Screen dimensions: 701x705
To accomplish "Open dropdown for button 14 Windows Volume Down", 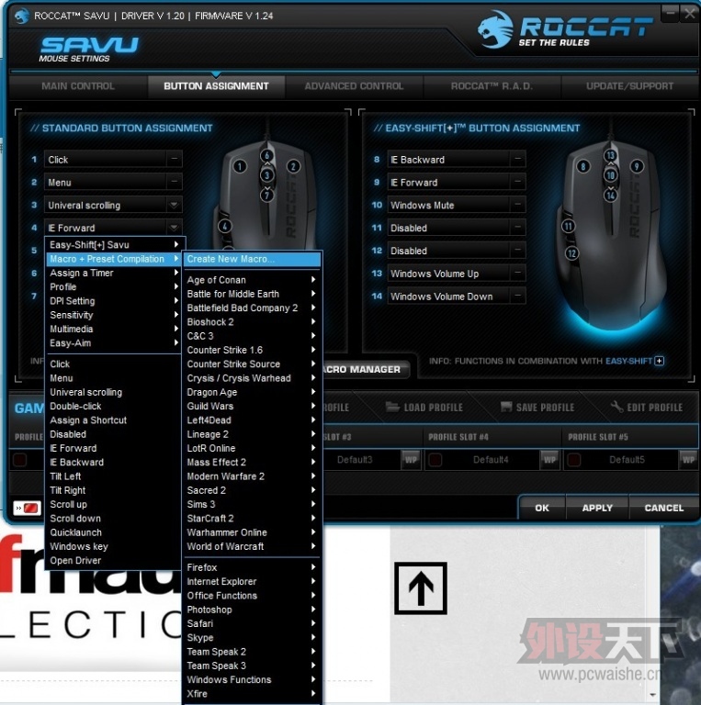I will click(x=518, y=297).
